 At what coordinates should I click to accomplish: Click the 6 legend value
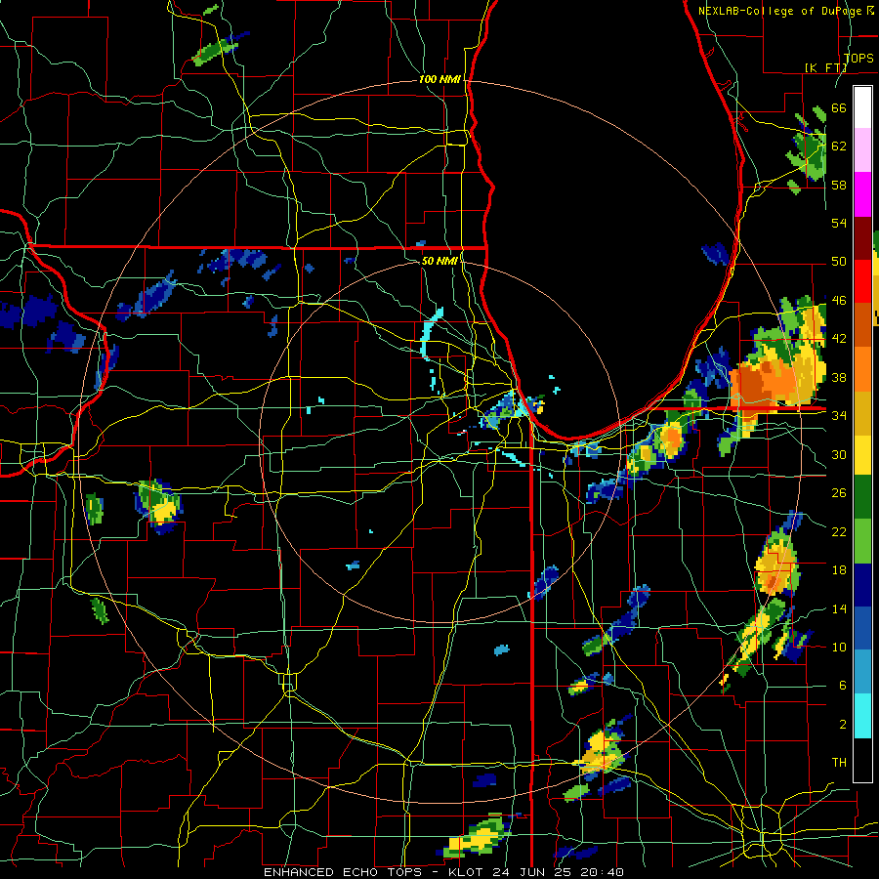click(842, 686)
